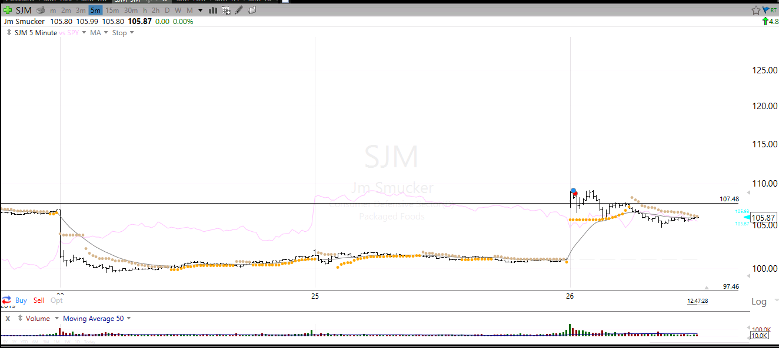Screen dimensions: 779x348
Task: Click the date label 26 on time axis
Action: coord(570,296)
